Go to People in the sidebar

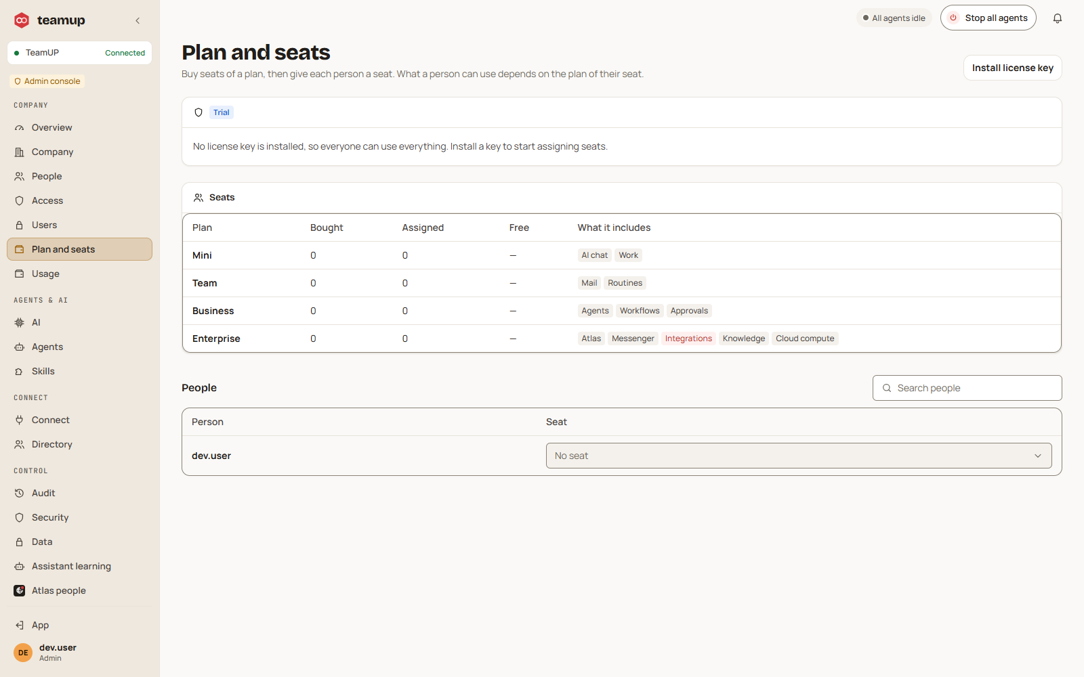tap(79, 177)
